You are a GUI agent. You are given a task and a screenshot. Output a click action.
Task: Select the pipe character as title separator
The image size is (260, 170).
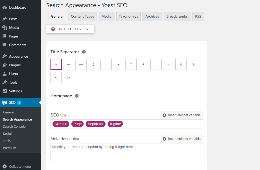click(156, 64)
